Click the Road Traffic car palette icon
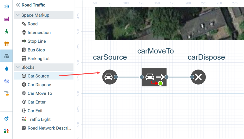This screenshot has width=244, height=139. point(6,56)
